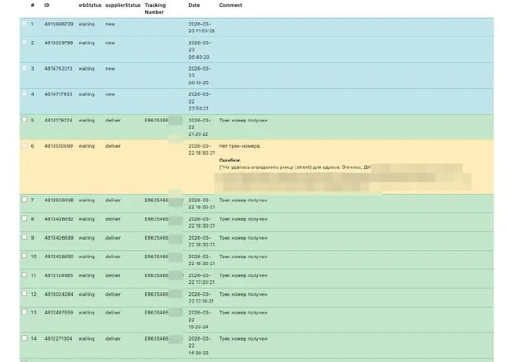Click the date in row 14
This screenshot has width=507, height=362.
[200, 346]
